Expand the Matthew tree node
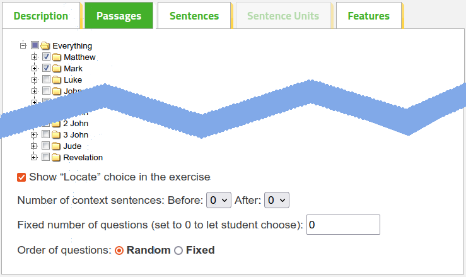This screenshot has height=277, width=466. pos(35,57)
